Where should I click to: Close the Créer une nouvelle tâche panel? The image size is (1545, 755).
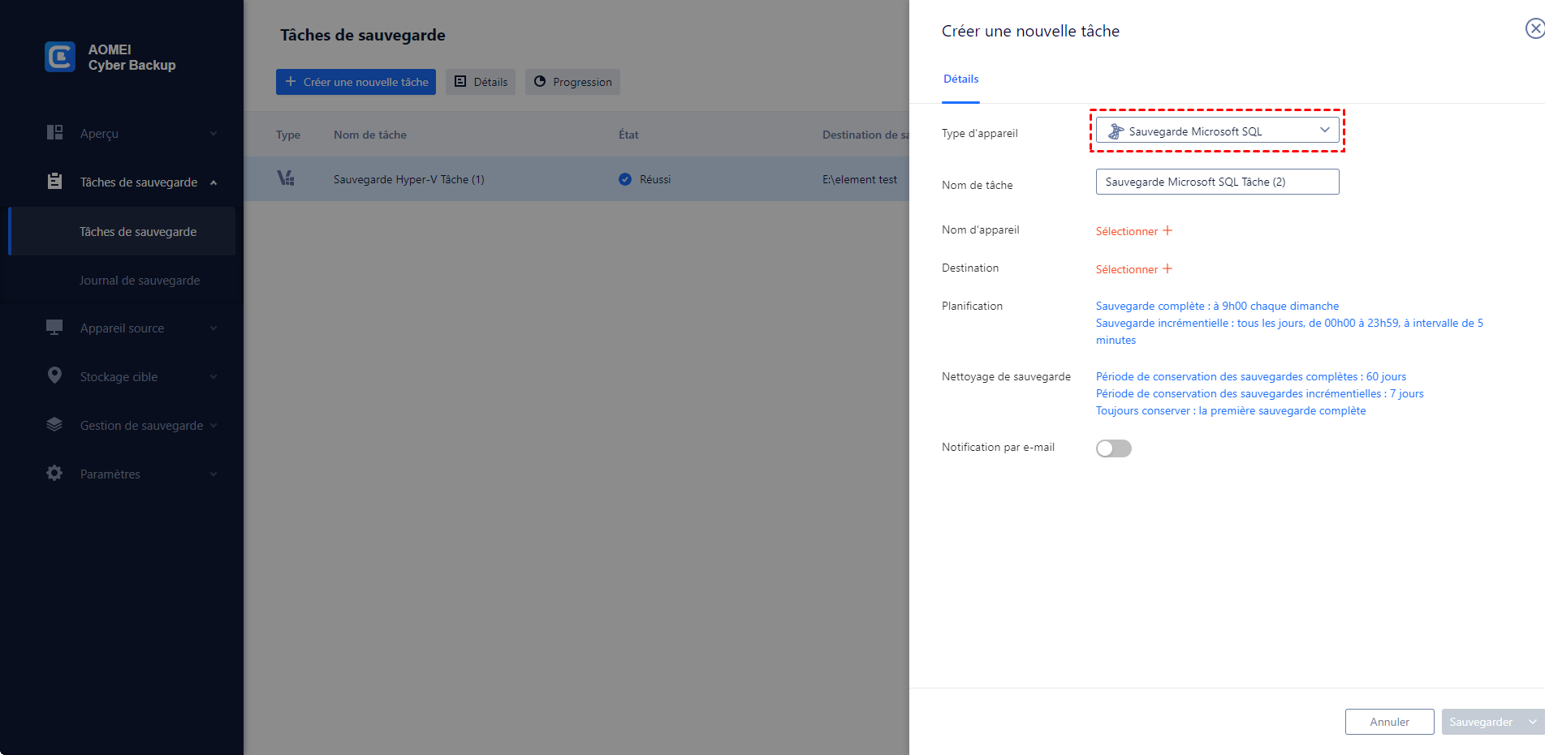(1534, 29)
